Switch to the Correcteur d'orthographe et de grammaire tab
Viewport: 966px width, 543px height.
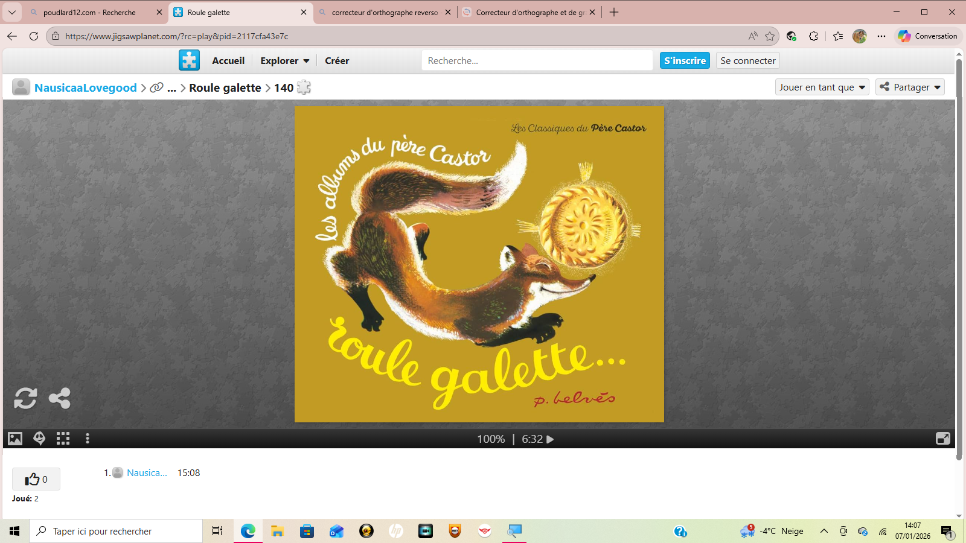click(529, 12)
